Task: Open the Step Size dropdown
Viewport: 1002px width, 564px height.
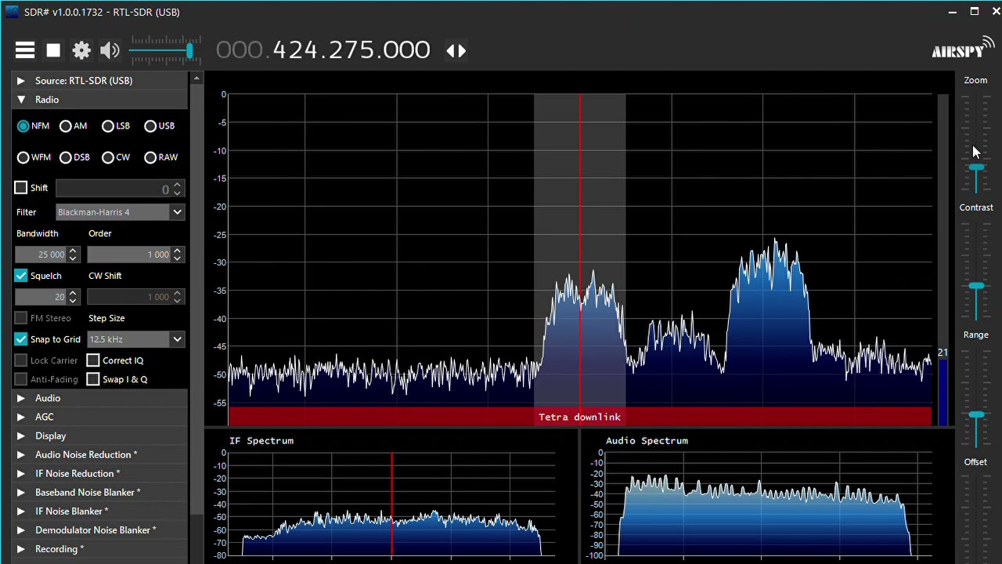Action: [136, 339]
